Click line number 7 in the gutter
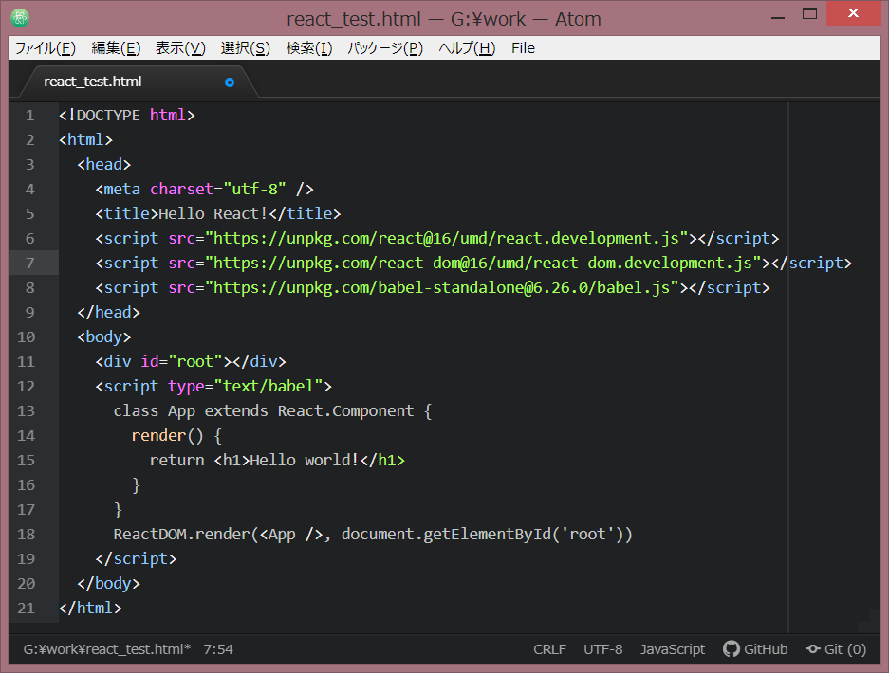 point(29,264)
